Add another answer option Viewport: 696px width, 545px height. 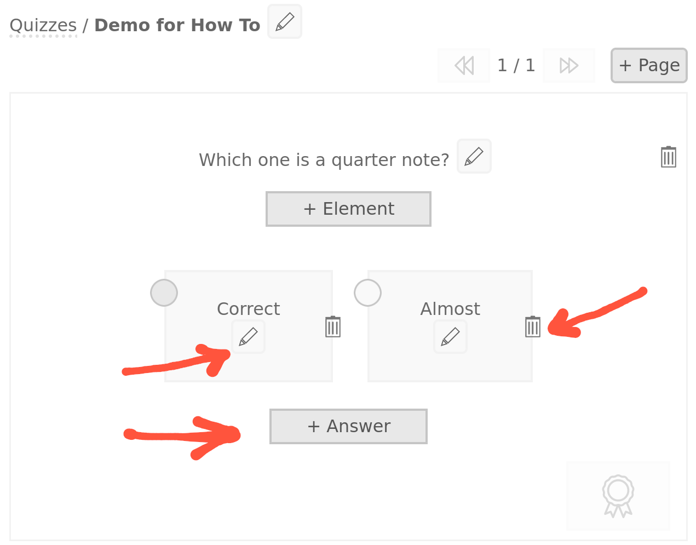click(348, 426)
